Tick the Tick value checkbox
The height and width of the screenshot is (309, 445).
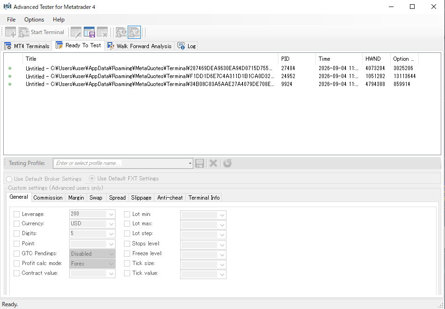127,273
